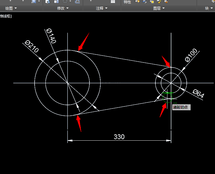Viewport: 215px width, 174px height.
Task: Click the layer icon with the small arrow
Action: 144,2
